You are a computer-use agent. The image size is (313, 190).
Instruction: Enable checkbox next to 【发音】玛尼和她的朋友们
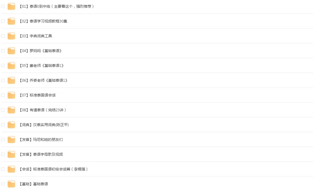click(3, 140)
